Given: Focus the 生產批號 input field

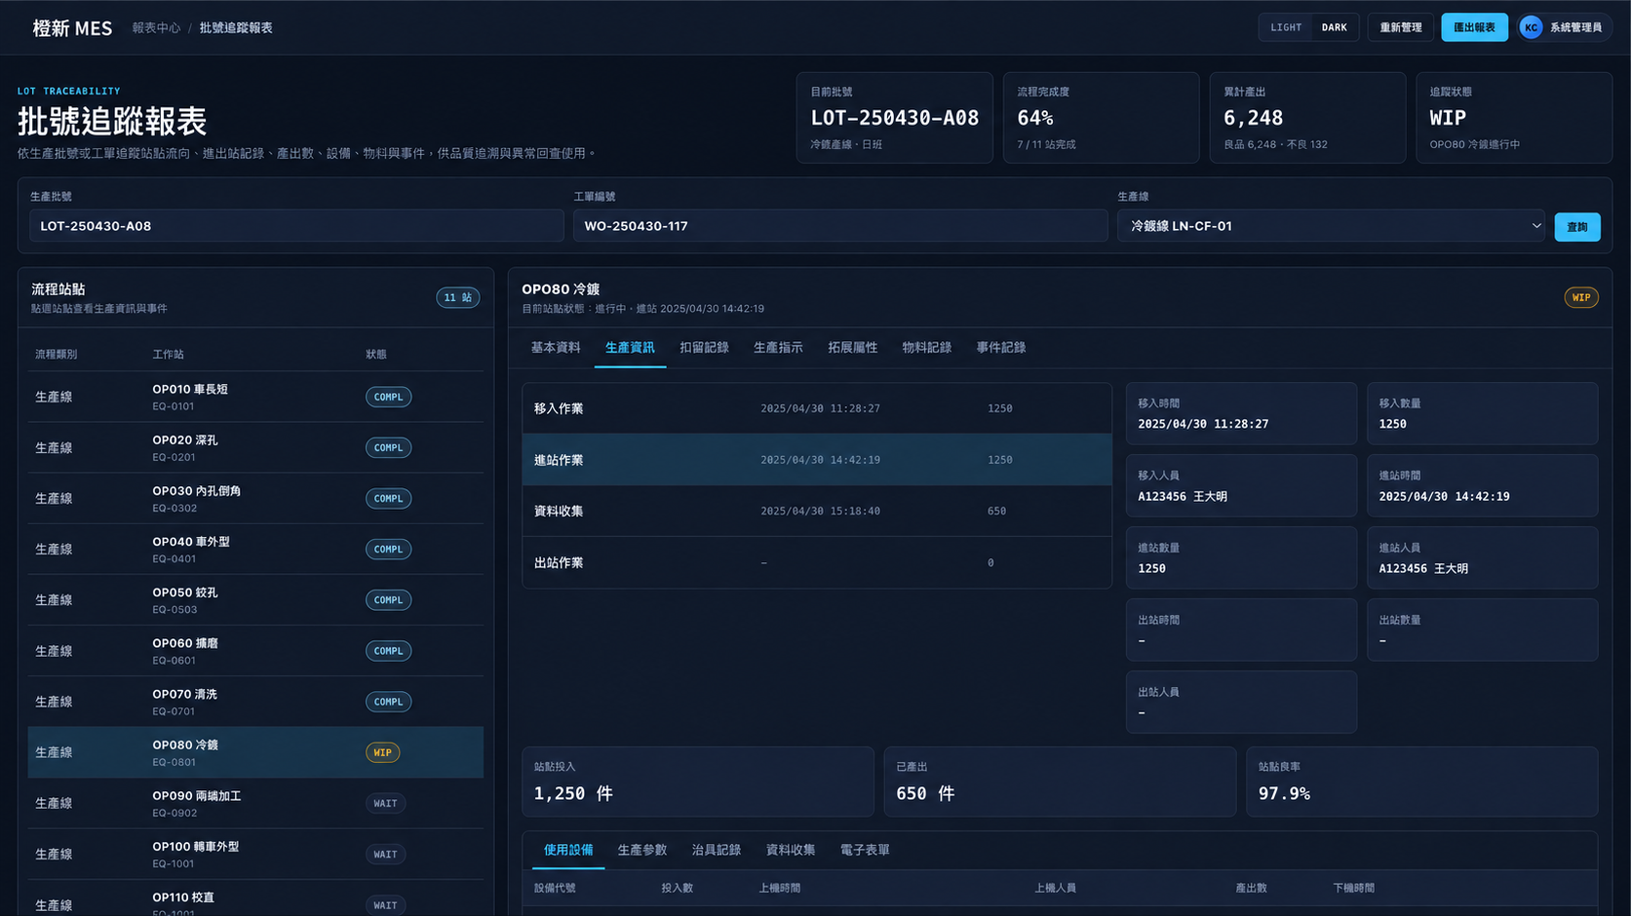Looking at the screenshot, I should coord(296,226).
